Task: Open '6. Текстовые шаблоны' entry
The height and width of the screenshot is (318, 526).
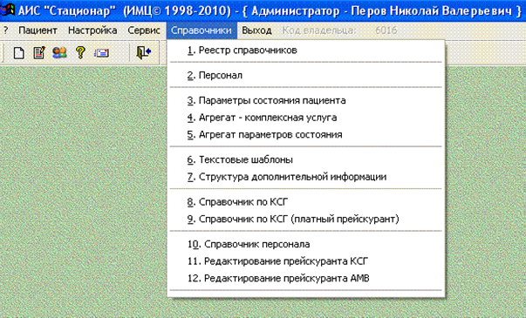Action: (x=306, y=159)
